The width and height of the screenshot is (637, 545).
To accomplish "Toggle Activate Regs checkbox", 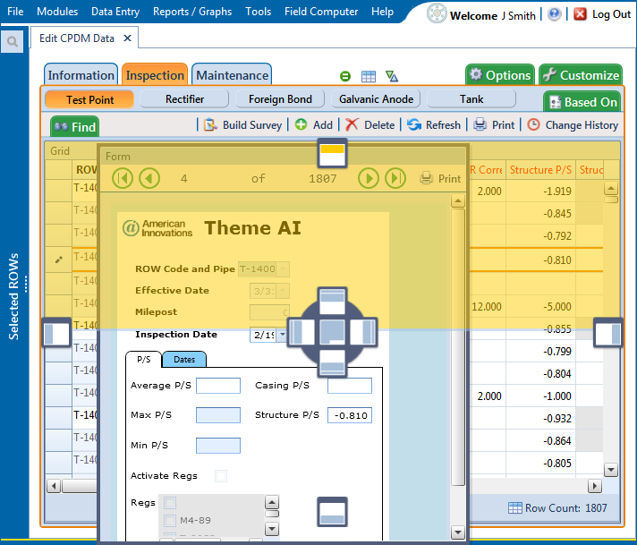I will 221,476.
